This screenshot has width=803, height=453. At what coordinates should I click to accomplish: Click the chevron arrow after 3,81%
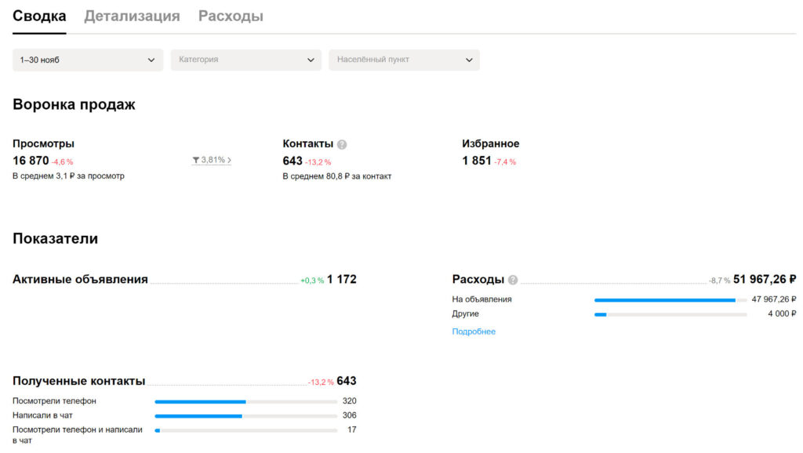click(229, 160)
